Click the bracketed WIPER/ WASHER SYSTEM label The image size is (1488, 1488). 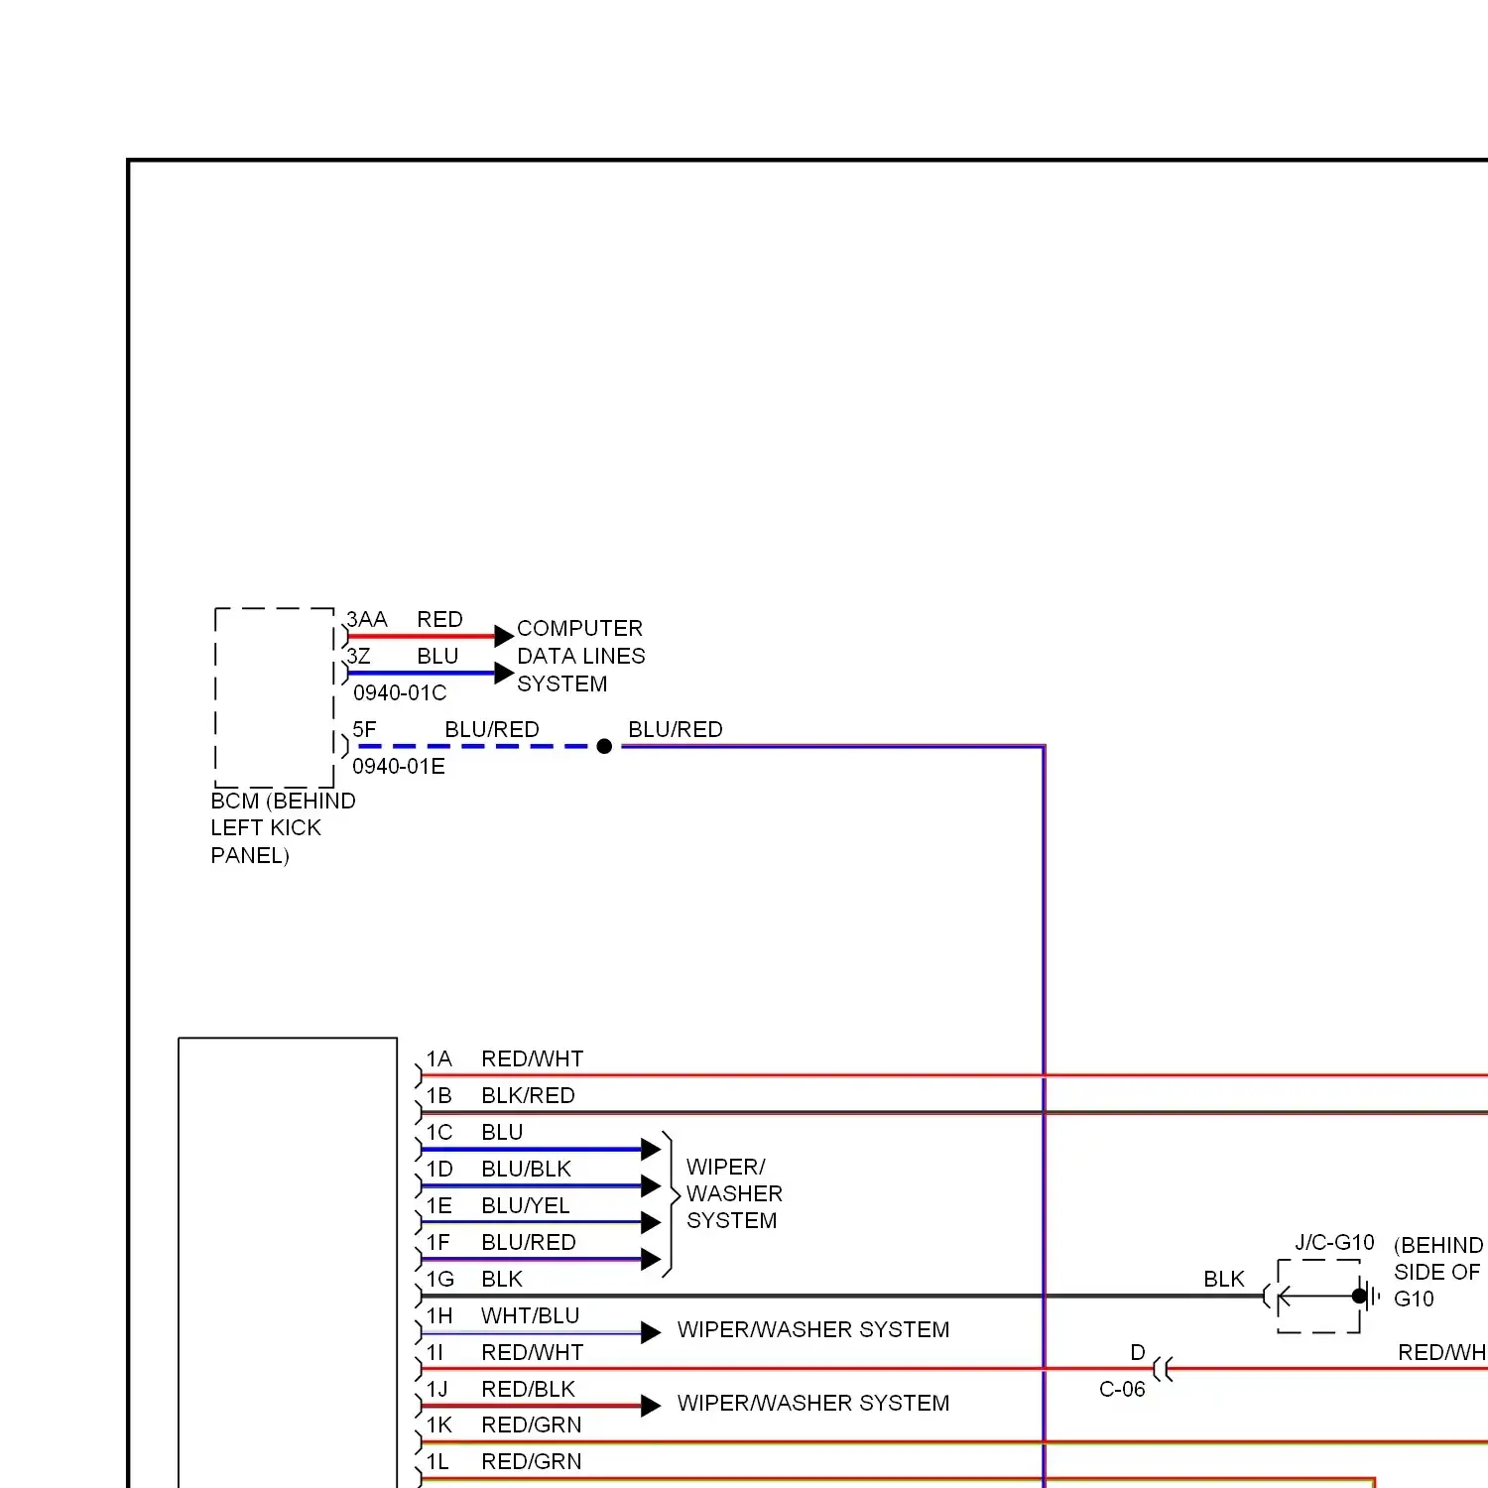734,1193
